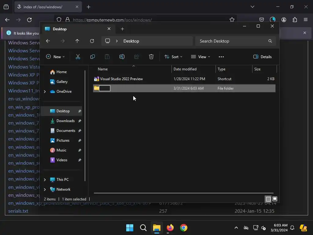The image size is (313, 235).
Task: Refresh the Desktop folder view
Action: coord(92,41)
